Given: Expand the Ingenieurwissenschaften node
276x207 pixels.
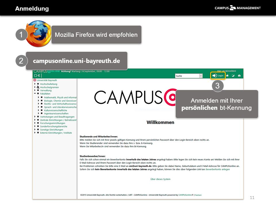Looking at the screenshot, I should point(38,114).
